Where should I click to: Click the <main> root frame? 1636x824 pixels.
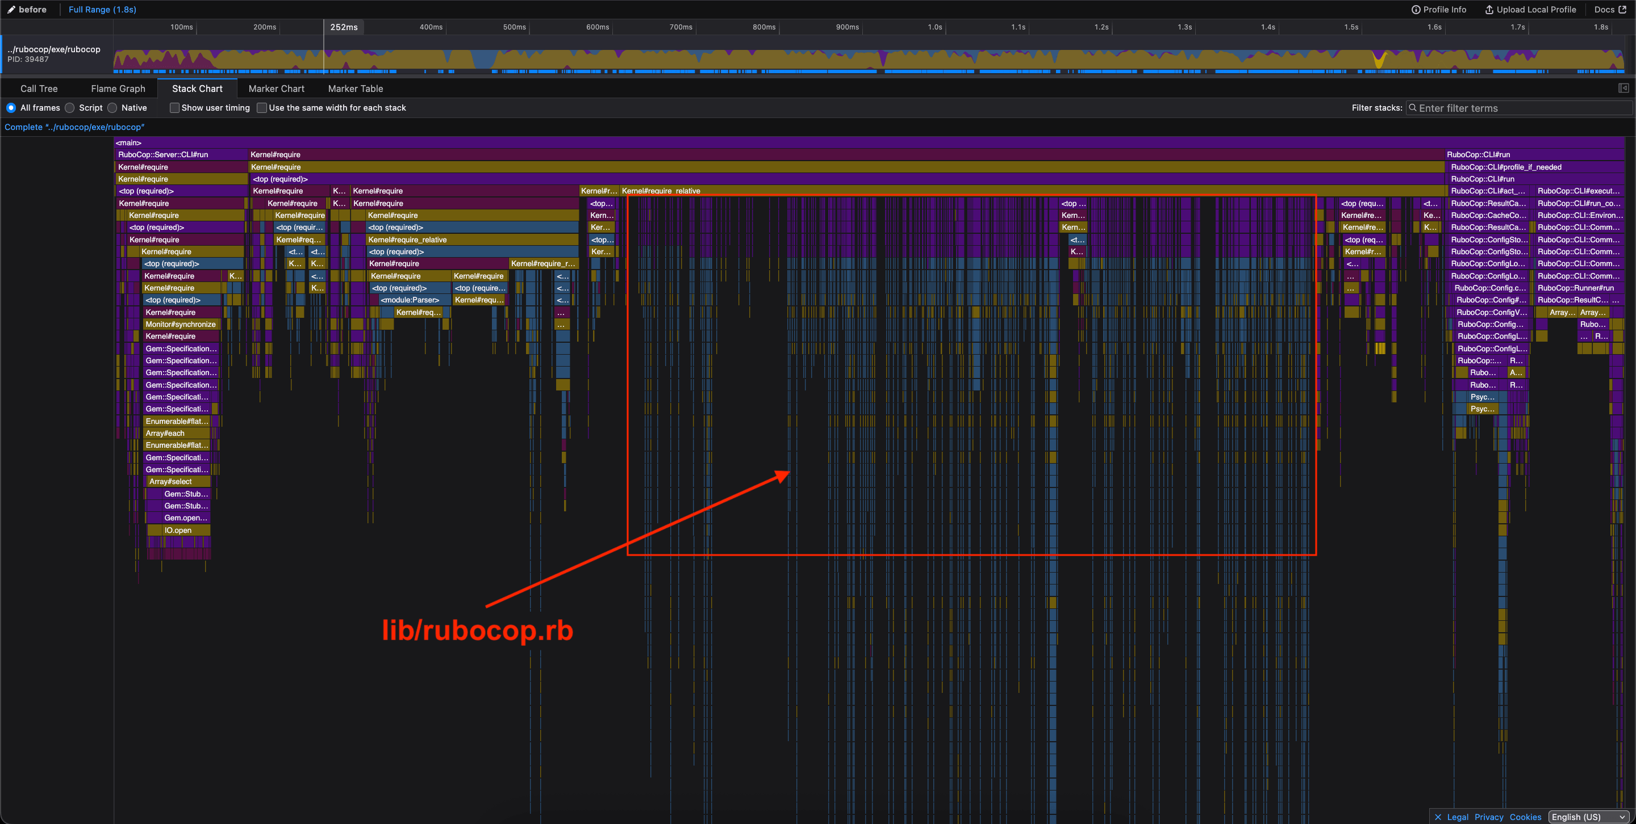pos(869,143)
